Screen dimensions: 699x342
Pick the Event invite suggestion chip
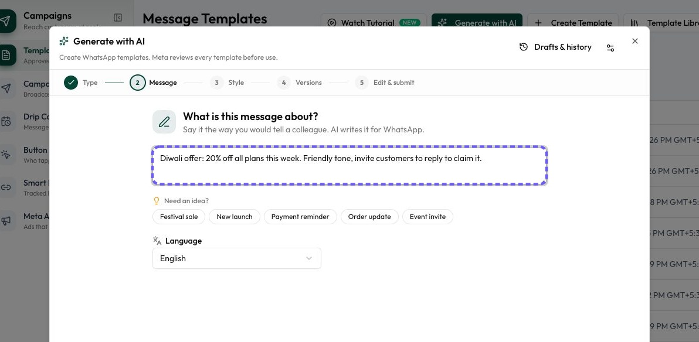click(x=427, y=217)
